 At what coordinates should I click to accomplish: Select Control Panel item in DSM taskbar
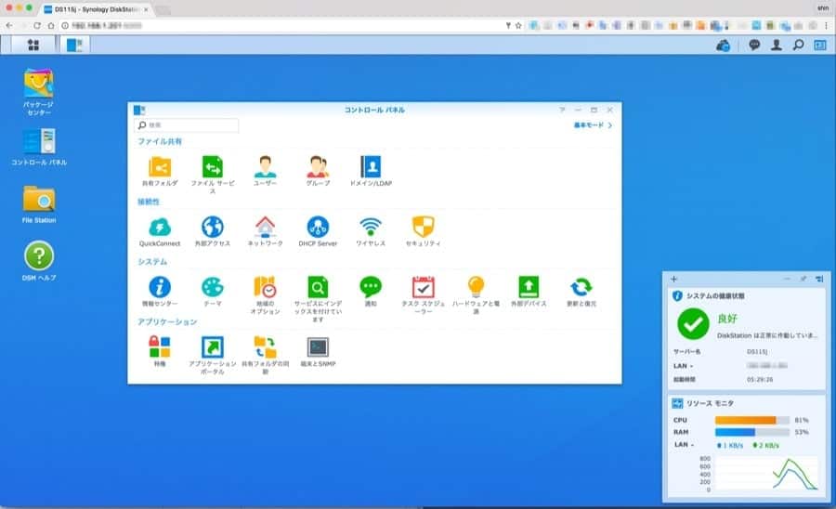(x=74, y=46)
